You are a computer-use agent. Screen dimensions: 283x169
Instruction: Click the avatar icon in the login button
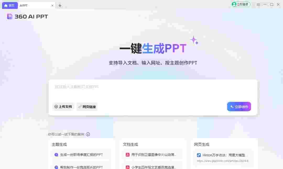tap(234, 4)
